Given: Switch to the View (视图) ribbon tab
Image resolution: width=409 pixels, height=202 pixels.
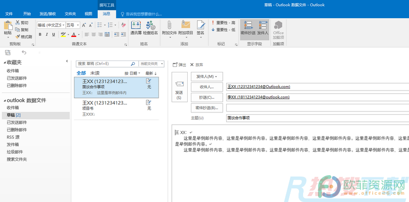Looking at the screenshot, I should pos(88,14).
